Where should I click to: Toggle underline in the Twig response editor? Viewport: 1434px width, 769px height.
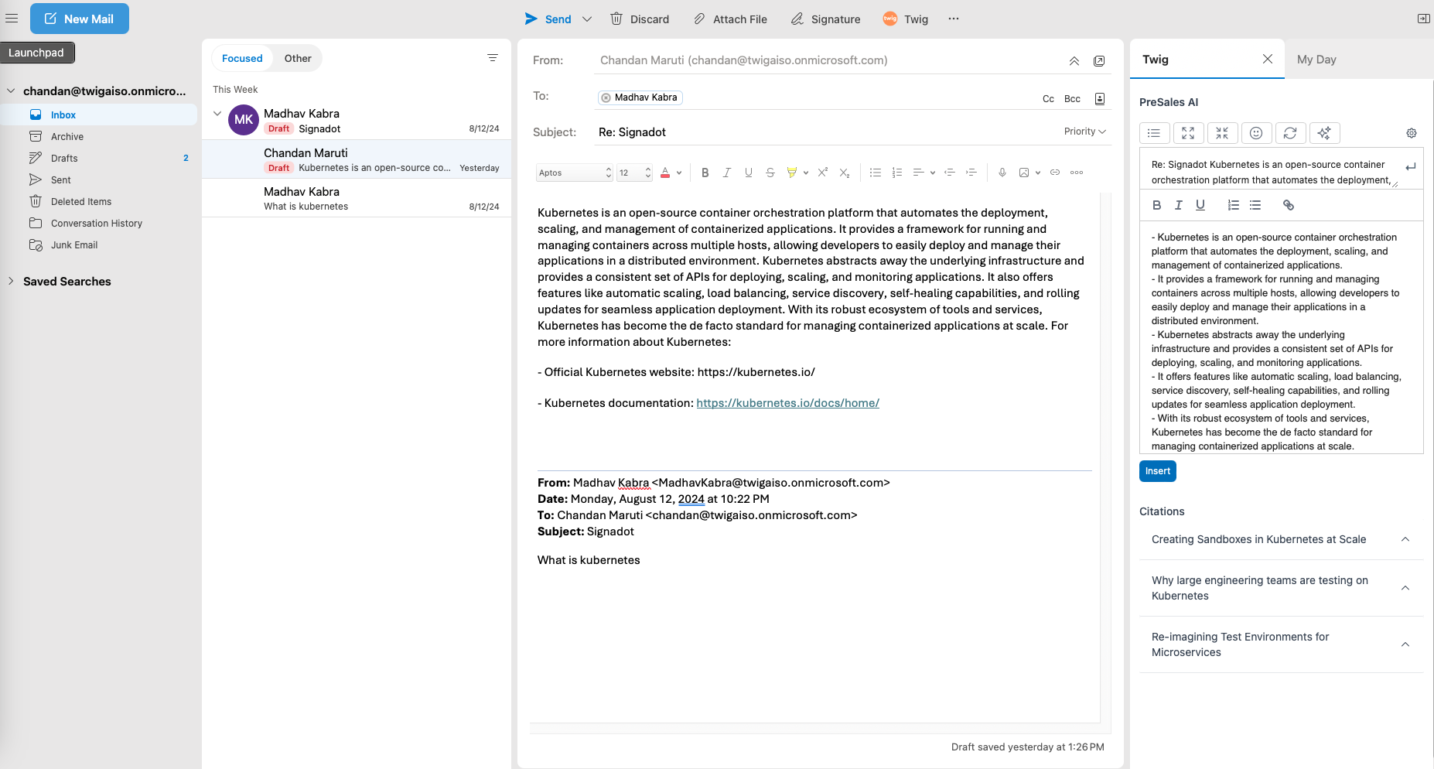(1200, 205)
